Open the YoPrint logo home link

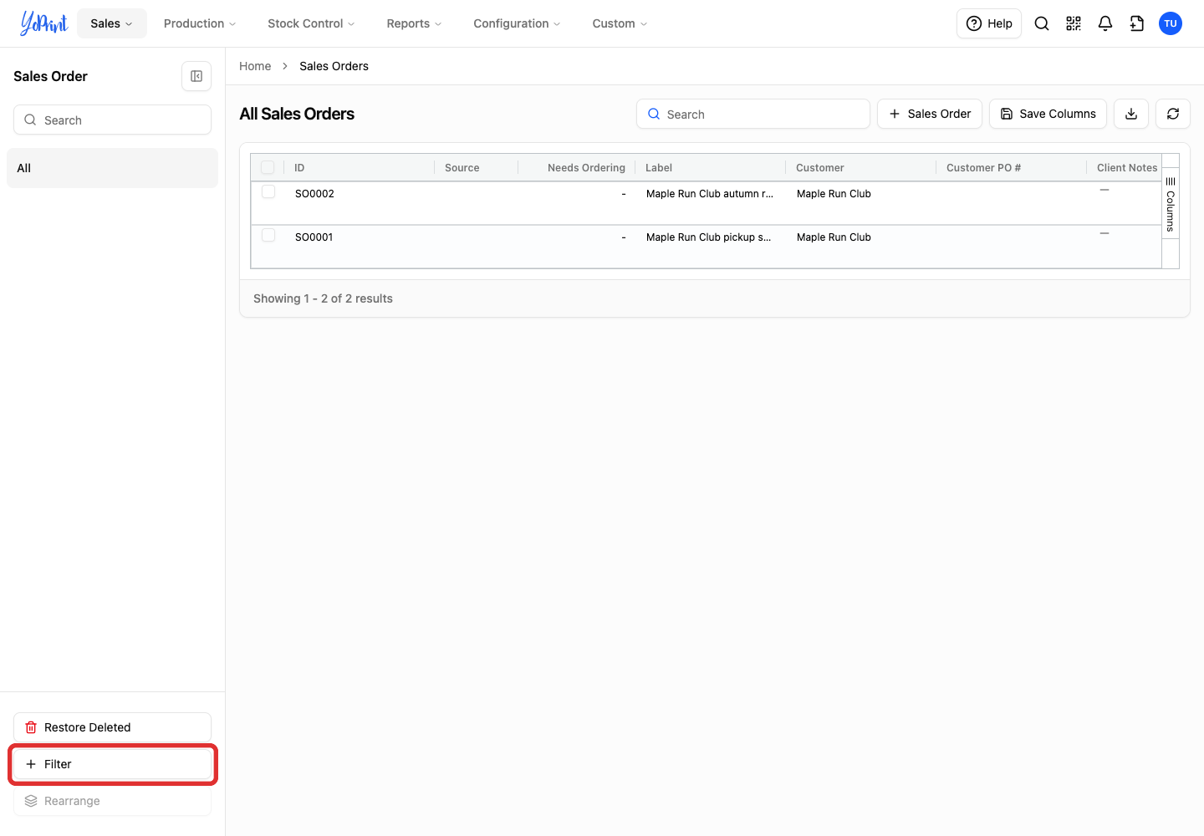coord(43,23)
